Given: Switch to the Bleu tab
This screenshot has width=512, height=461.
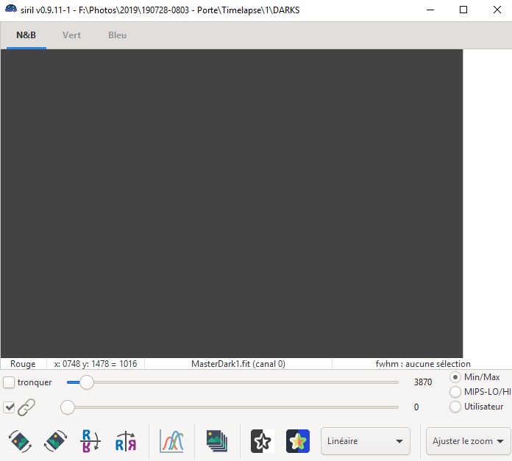Looking at the screenshot, I should (x=117, y=35).
